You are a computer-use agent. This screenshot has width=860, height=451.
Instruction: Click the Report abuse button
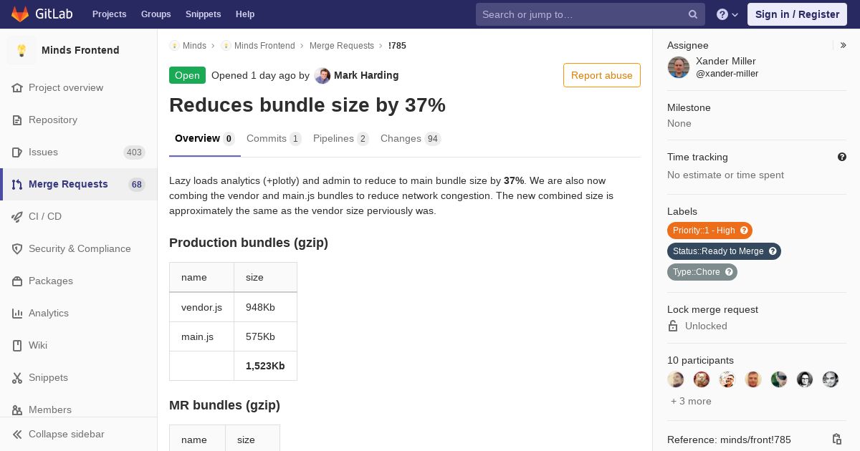click(x=601, y=75)
